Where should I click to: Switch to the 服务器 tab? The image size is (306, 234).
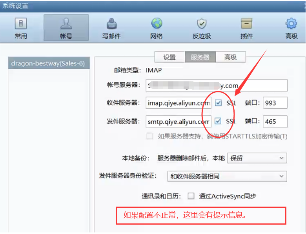[x=200, y=57]
